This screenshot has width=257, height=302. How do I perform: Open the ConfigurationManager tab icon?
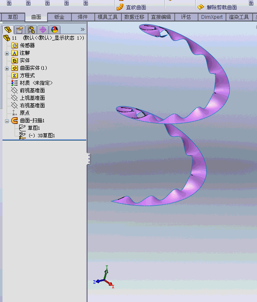click(x=31, y=30)
